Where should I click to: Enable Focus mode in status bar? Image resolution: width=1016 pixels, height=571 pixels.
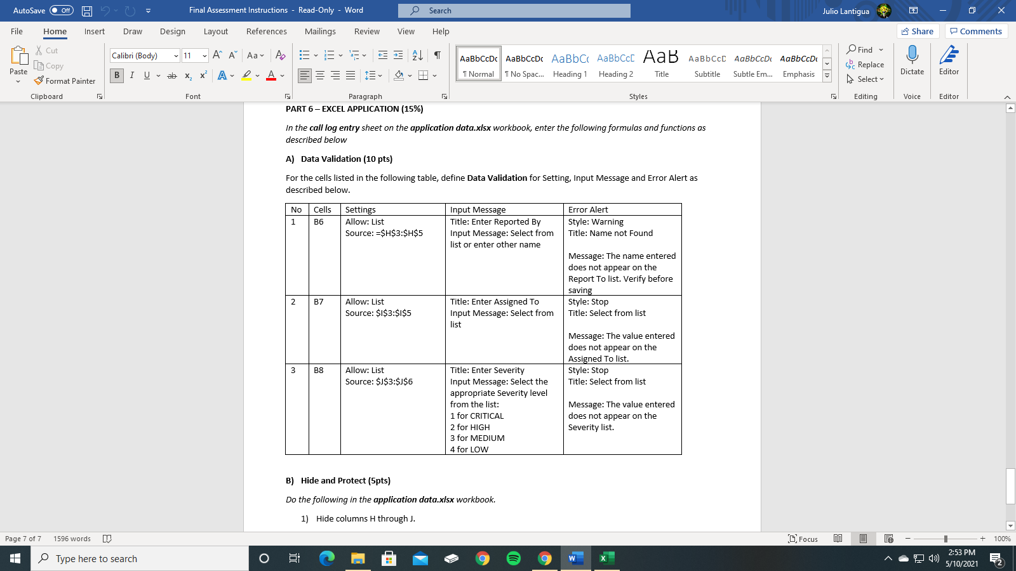pos(802,539)
